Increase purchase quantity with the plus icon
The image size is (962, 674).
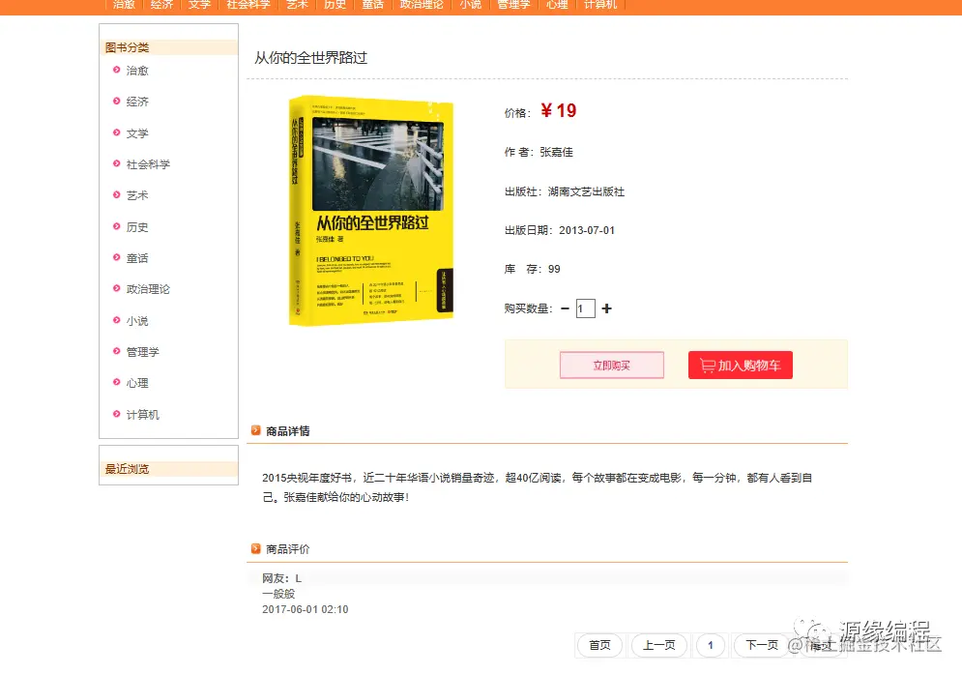607,308
